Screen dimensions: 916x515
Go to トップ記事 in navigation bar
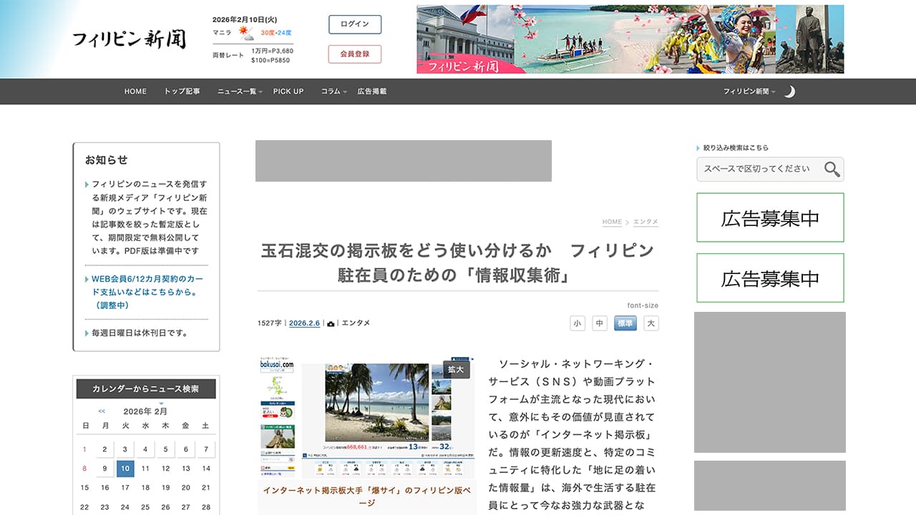(x=182, y=92)
